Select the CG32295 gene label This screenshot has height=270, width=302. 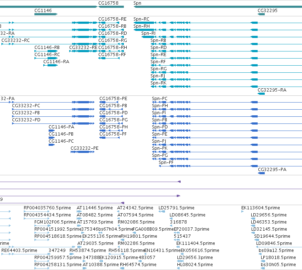click(x=268, y=10)
